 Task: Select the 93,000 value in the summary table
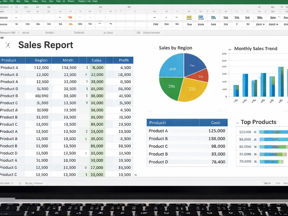click(x=218, y=154)
